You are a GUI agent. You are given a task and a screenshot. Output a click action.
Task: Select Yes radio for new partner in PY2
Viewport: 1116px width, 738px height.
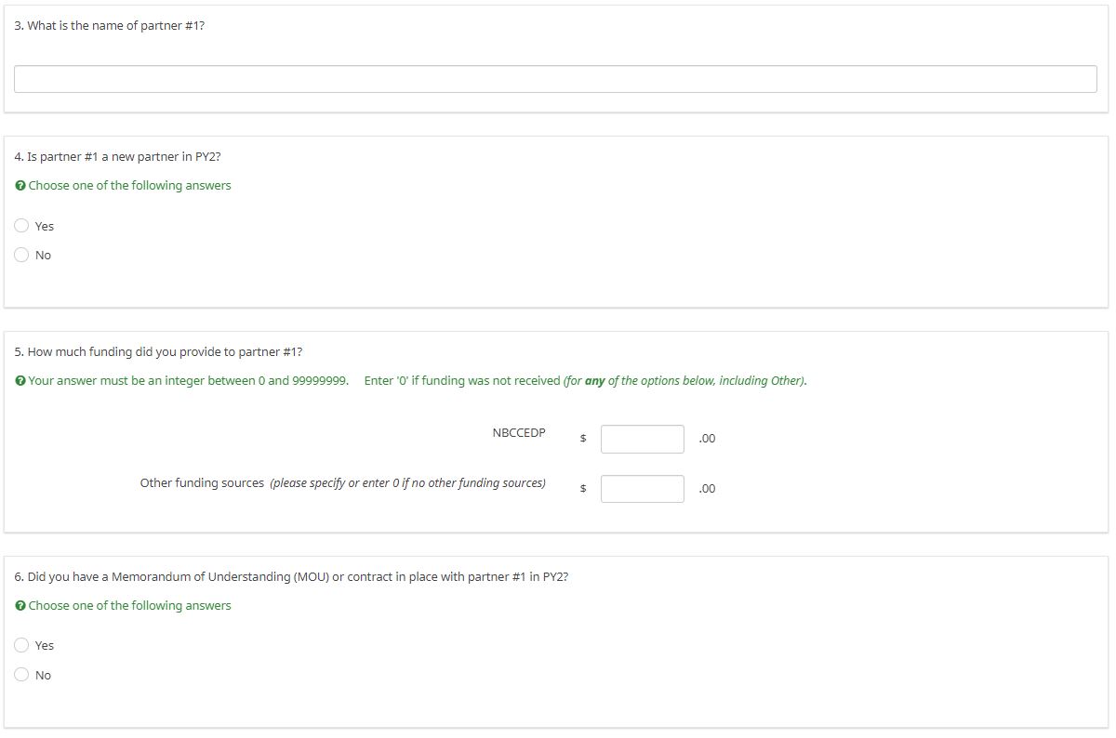point(21,226)
